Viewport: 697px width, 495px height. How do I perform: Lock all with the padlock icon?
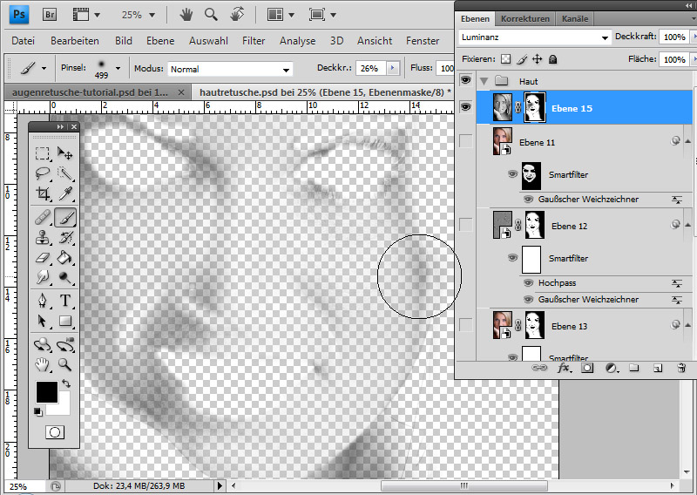pos(552,59)
